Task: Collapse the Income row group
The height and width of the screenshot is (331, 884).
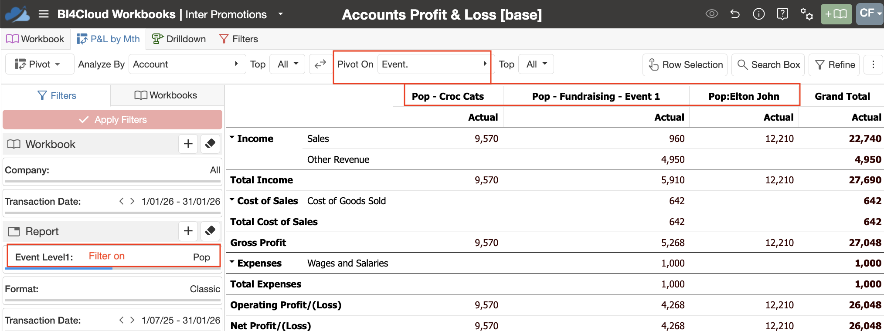Action: pos(232,138)
